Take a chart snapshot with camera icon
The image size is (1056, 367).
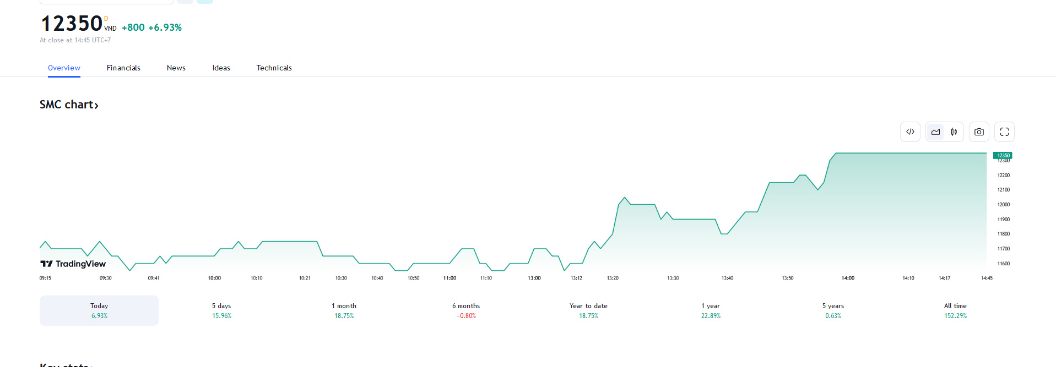[x=979, y=132]
